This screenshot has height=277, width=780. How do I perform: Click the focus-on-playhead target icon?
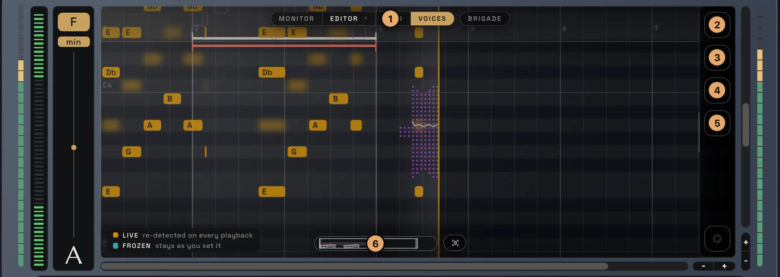coord(455,243)
